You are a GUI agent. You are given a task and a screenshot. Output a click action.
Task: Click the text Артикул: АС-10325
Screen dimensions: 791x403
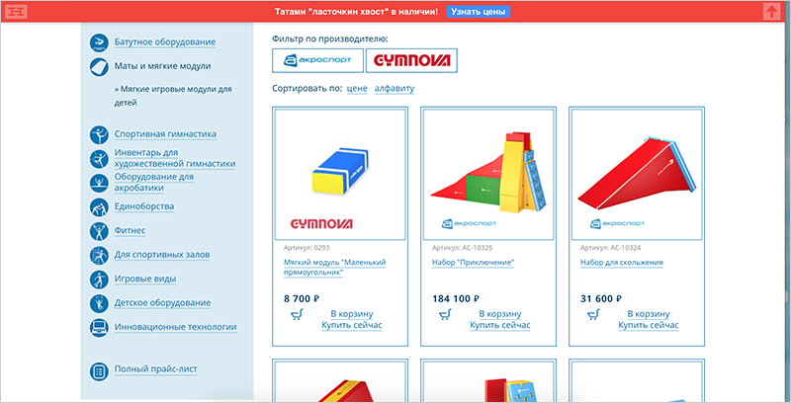point(463,248)
